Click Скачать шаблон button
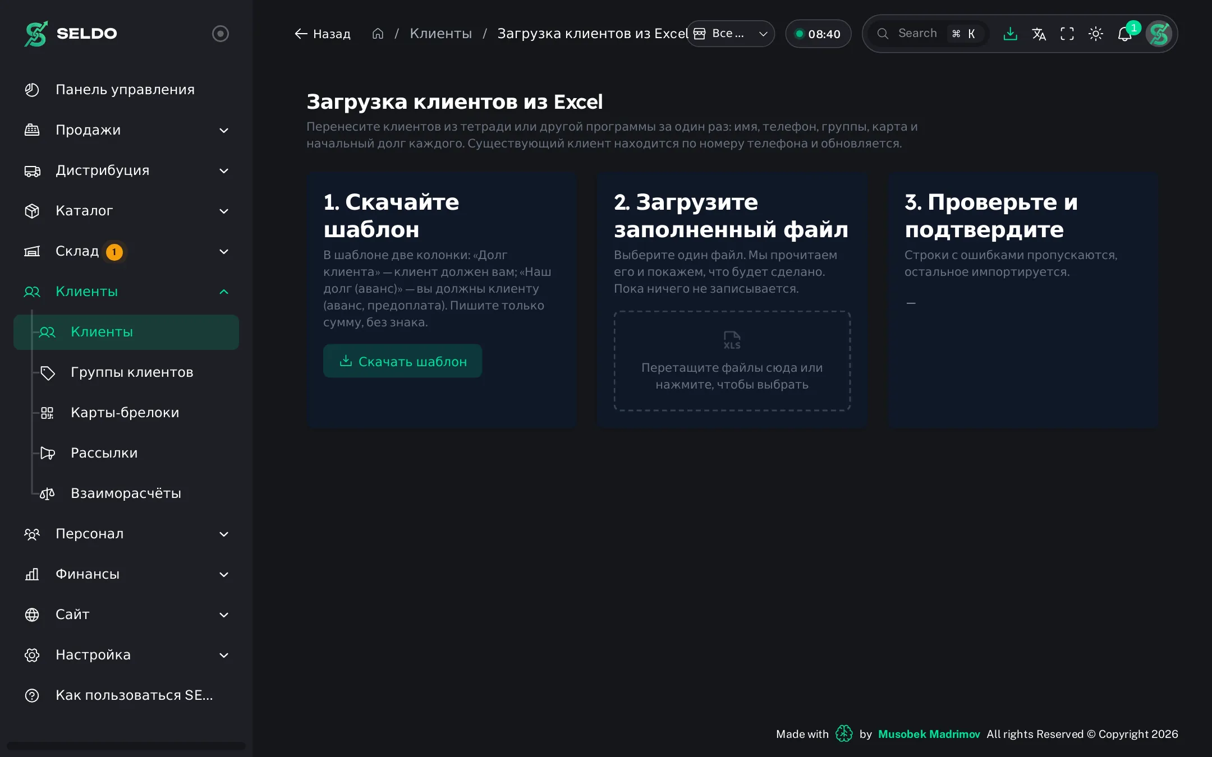 (x=403, y=361)
